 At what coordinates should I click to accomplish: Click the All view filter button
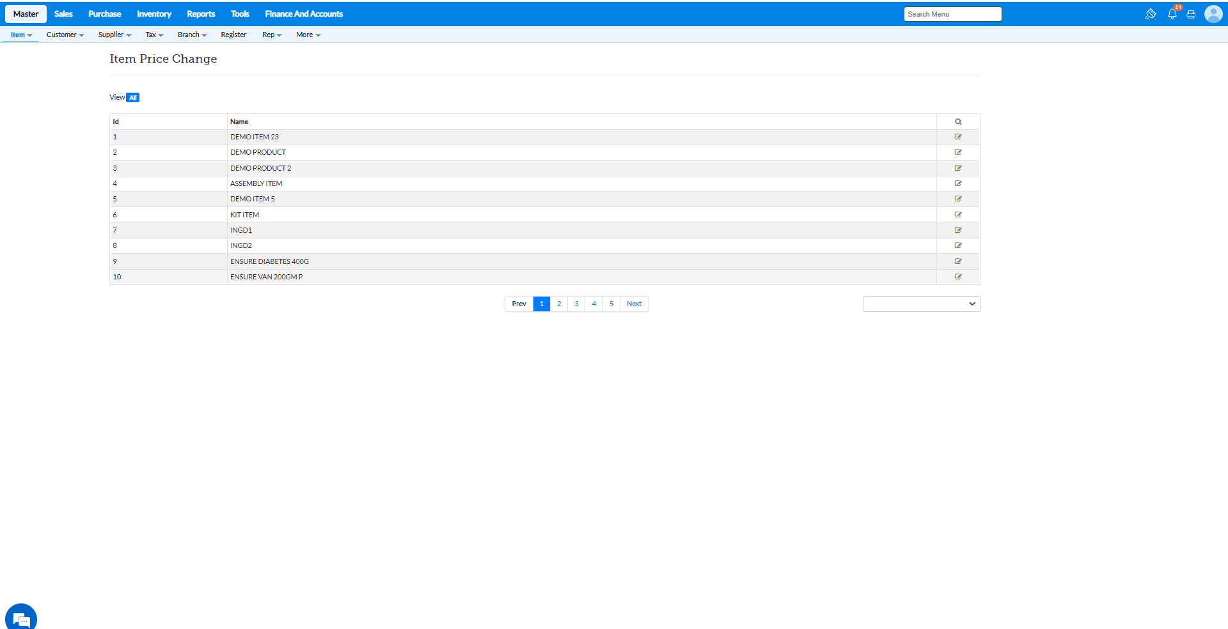(x=132, y=98)
